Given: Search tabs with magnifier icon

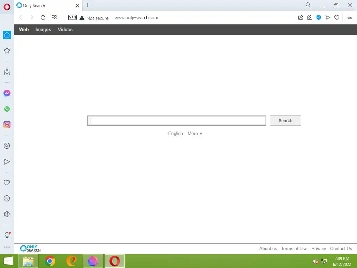Looking at the screenshot, I should (x=308, y=5).
